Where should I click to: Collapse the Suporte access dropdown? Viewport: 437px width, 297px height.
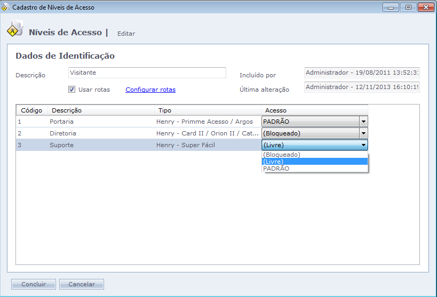(363, 145)
